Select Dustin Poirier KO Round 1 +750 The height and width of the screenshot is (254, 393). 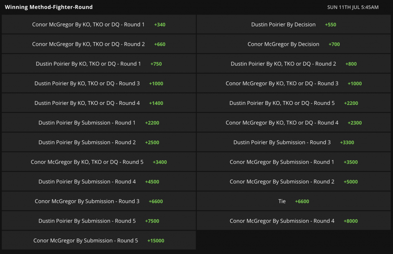(x=99, y=64)
